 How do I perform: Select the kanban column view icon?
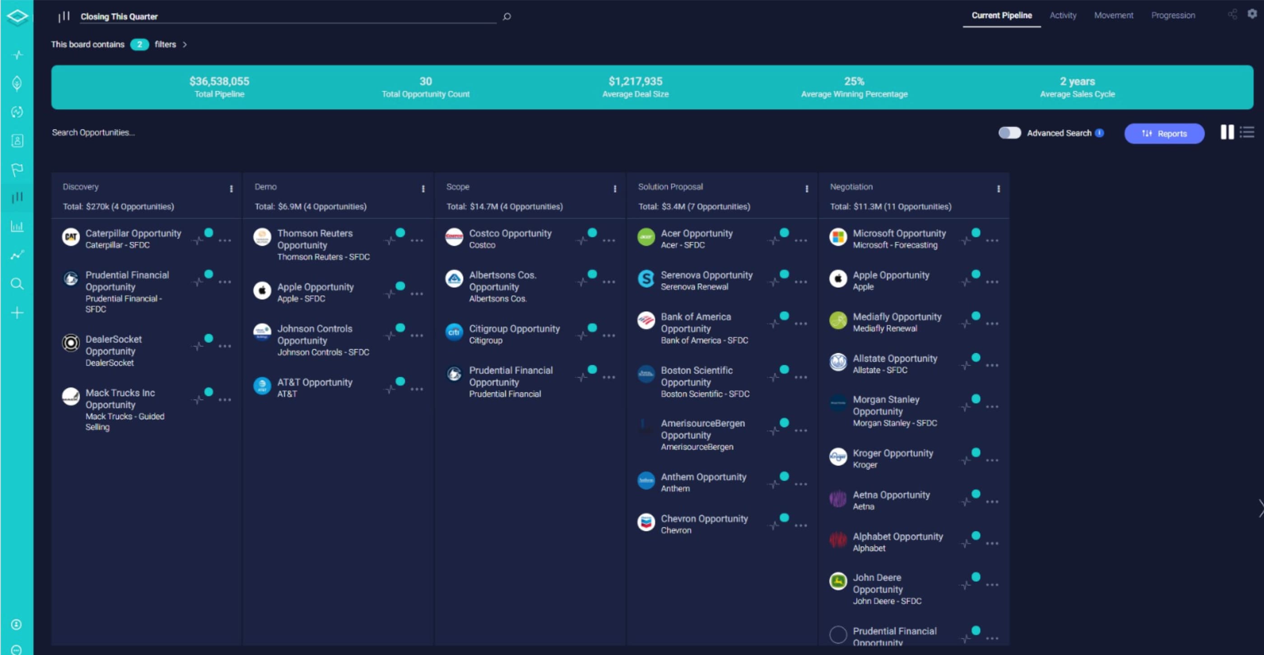(1227, 132)
